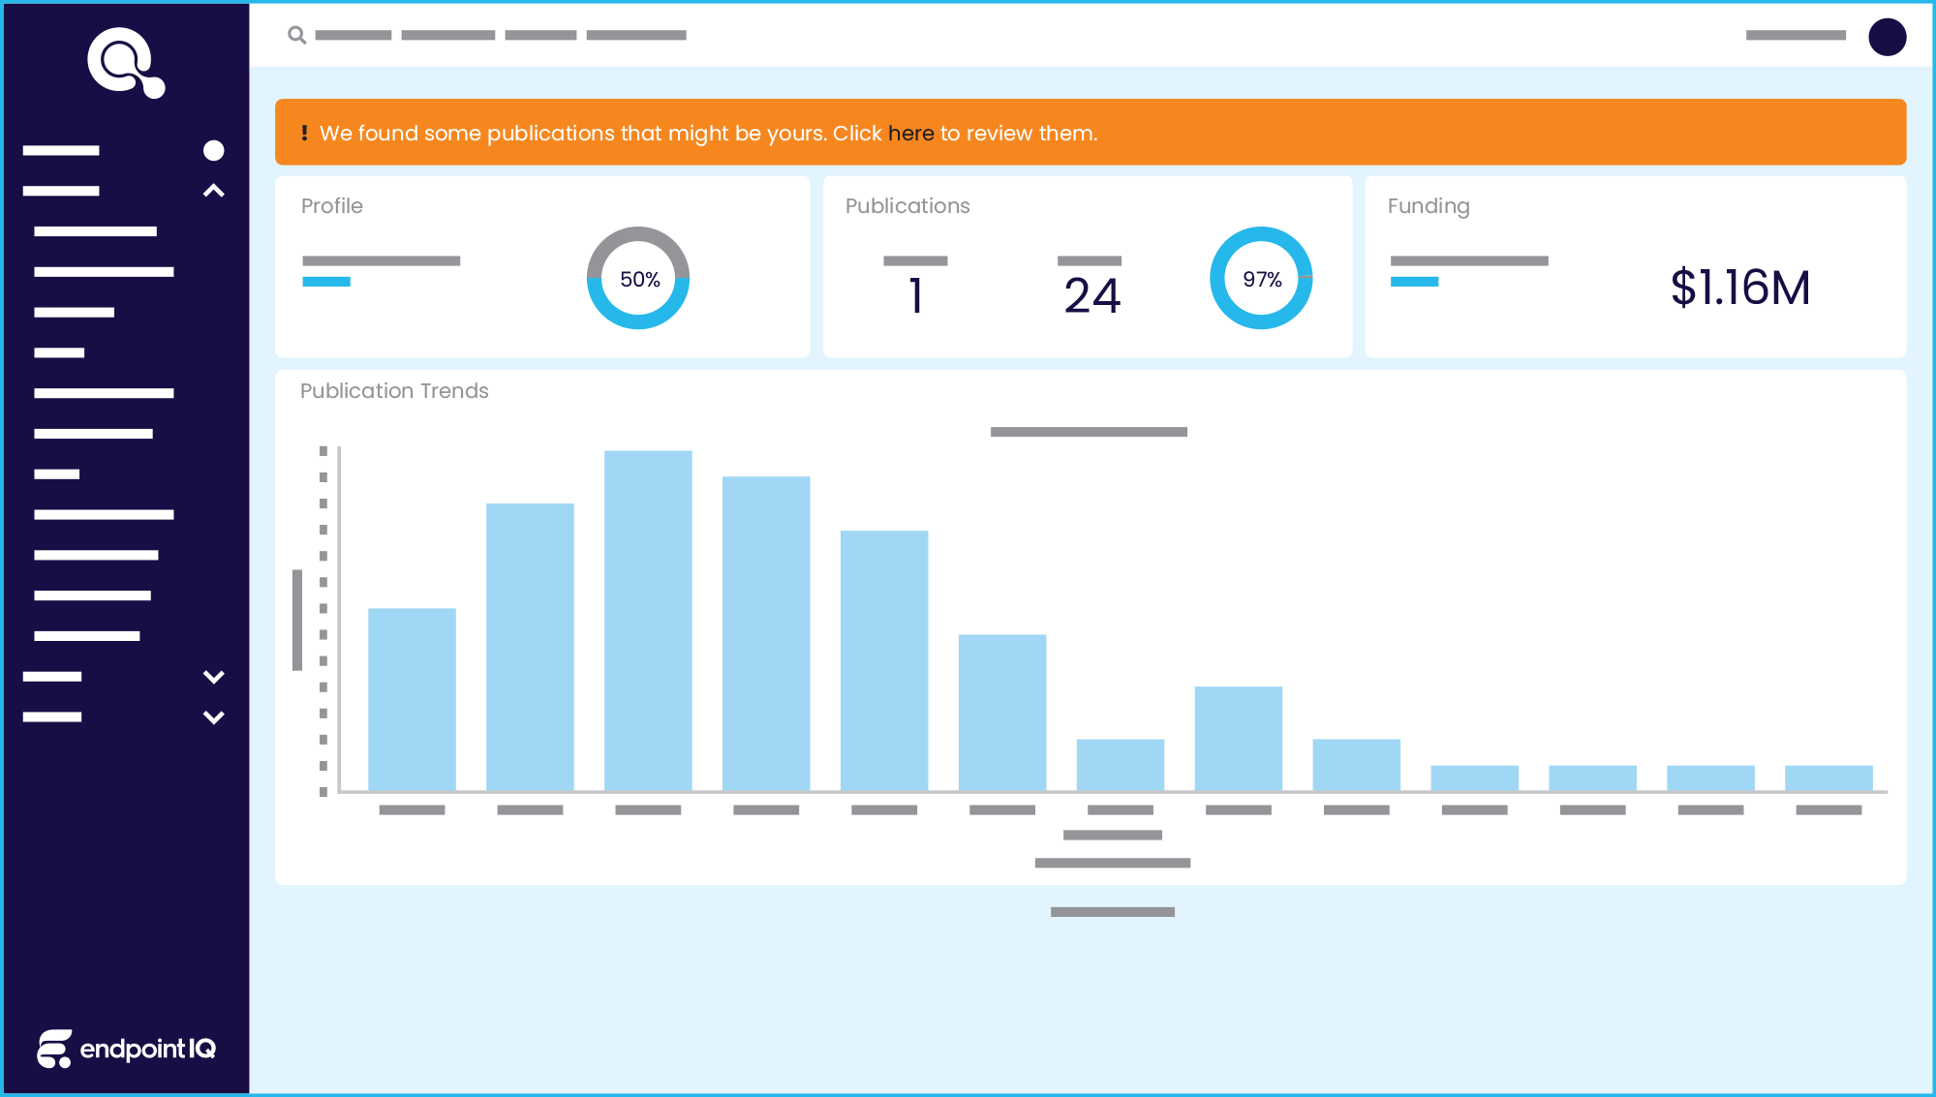Viewport: 1936px width, 1097px height.
Task: Click the white dot indicator in sidebar
Action: (214, 150)
